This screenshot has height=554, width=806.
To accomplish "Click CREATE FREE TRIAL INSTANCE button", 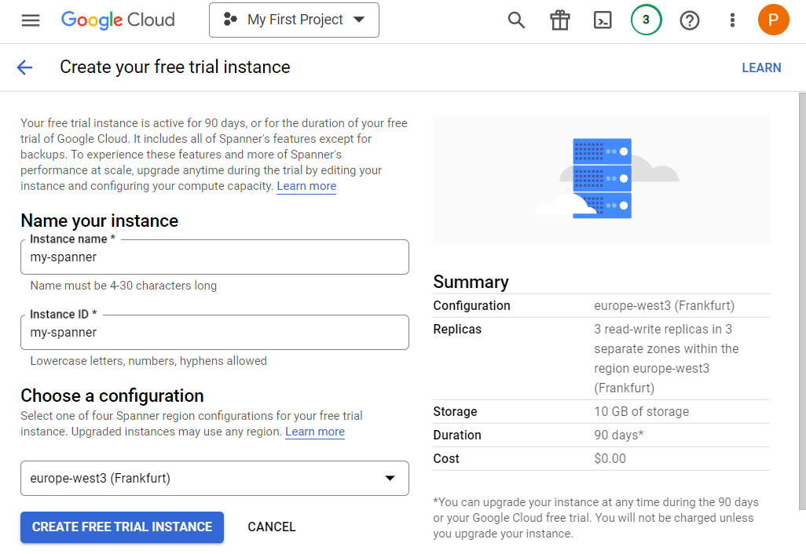I will [x=123, y=527].
